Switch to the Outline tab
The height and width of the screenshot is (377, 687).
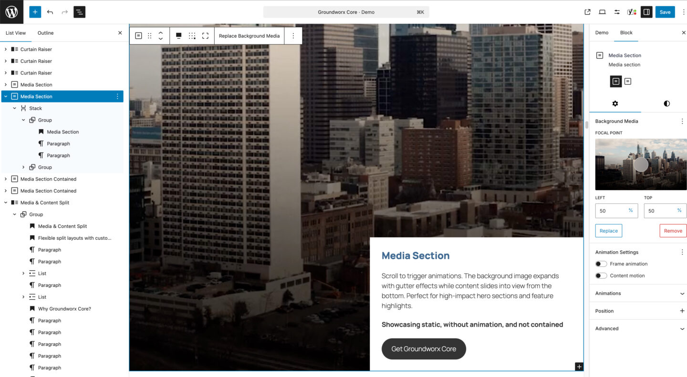(46, 33)
